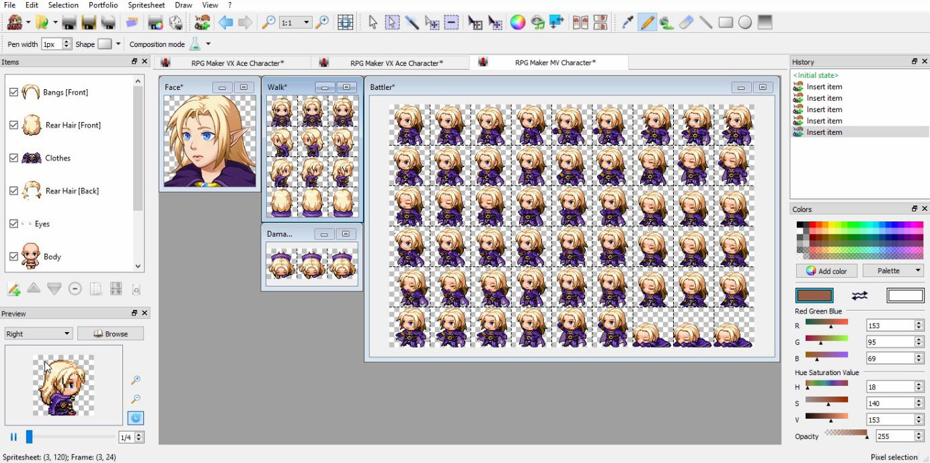Open the Palette dropdown in Colors panel
Screen dimensions: 930x463
point(893,270)
